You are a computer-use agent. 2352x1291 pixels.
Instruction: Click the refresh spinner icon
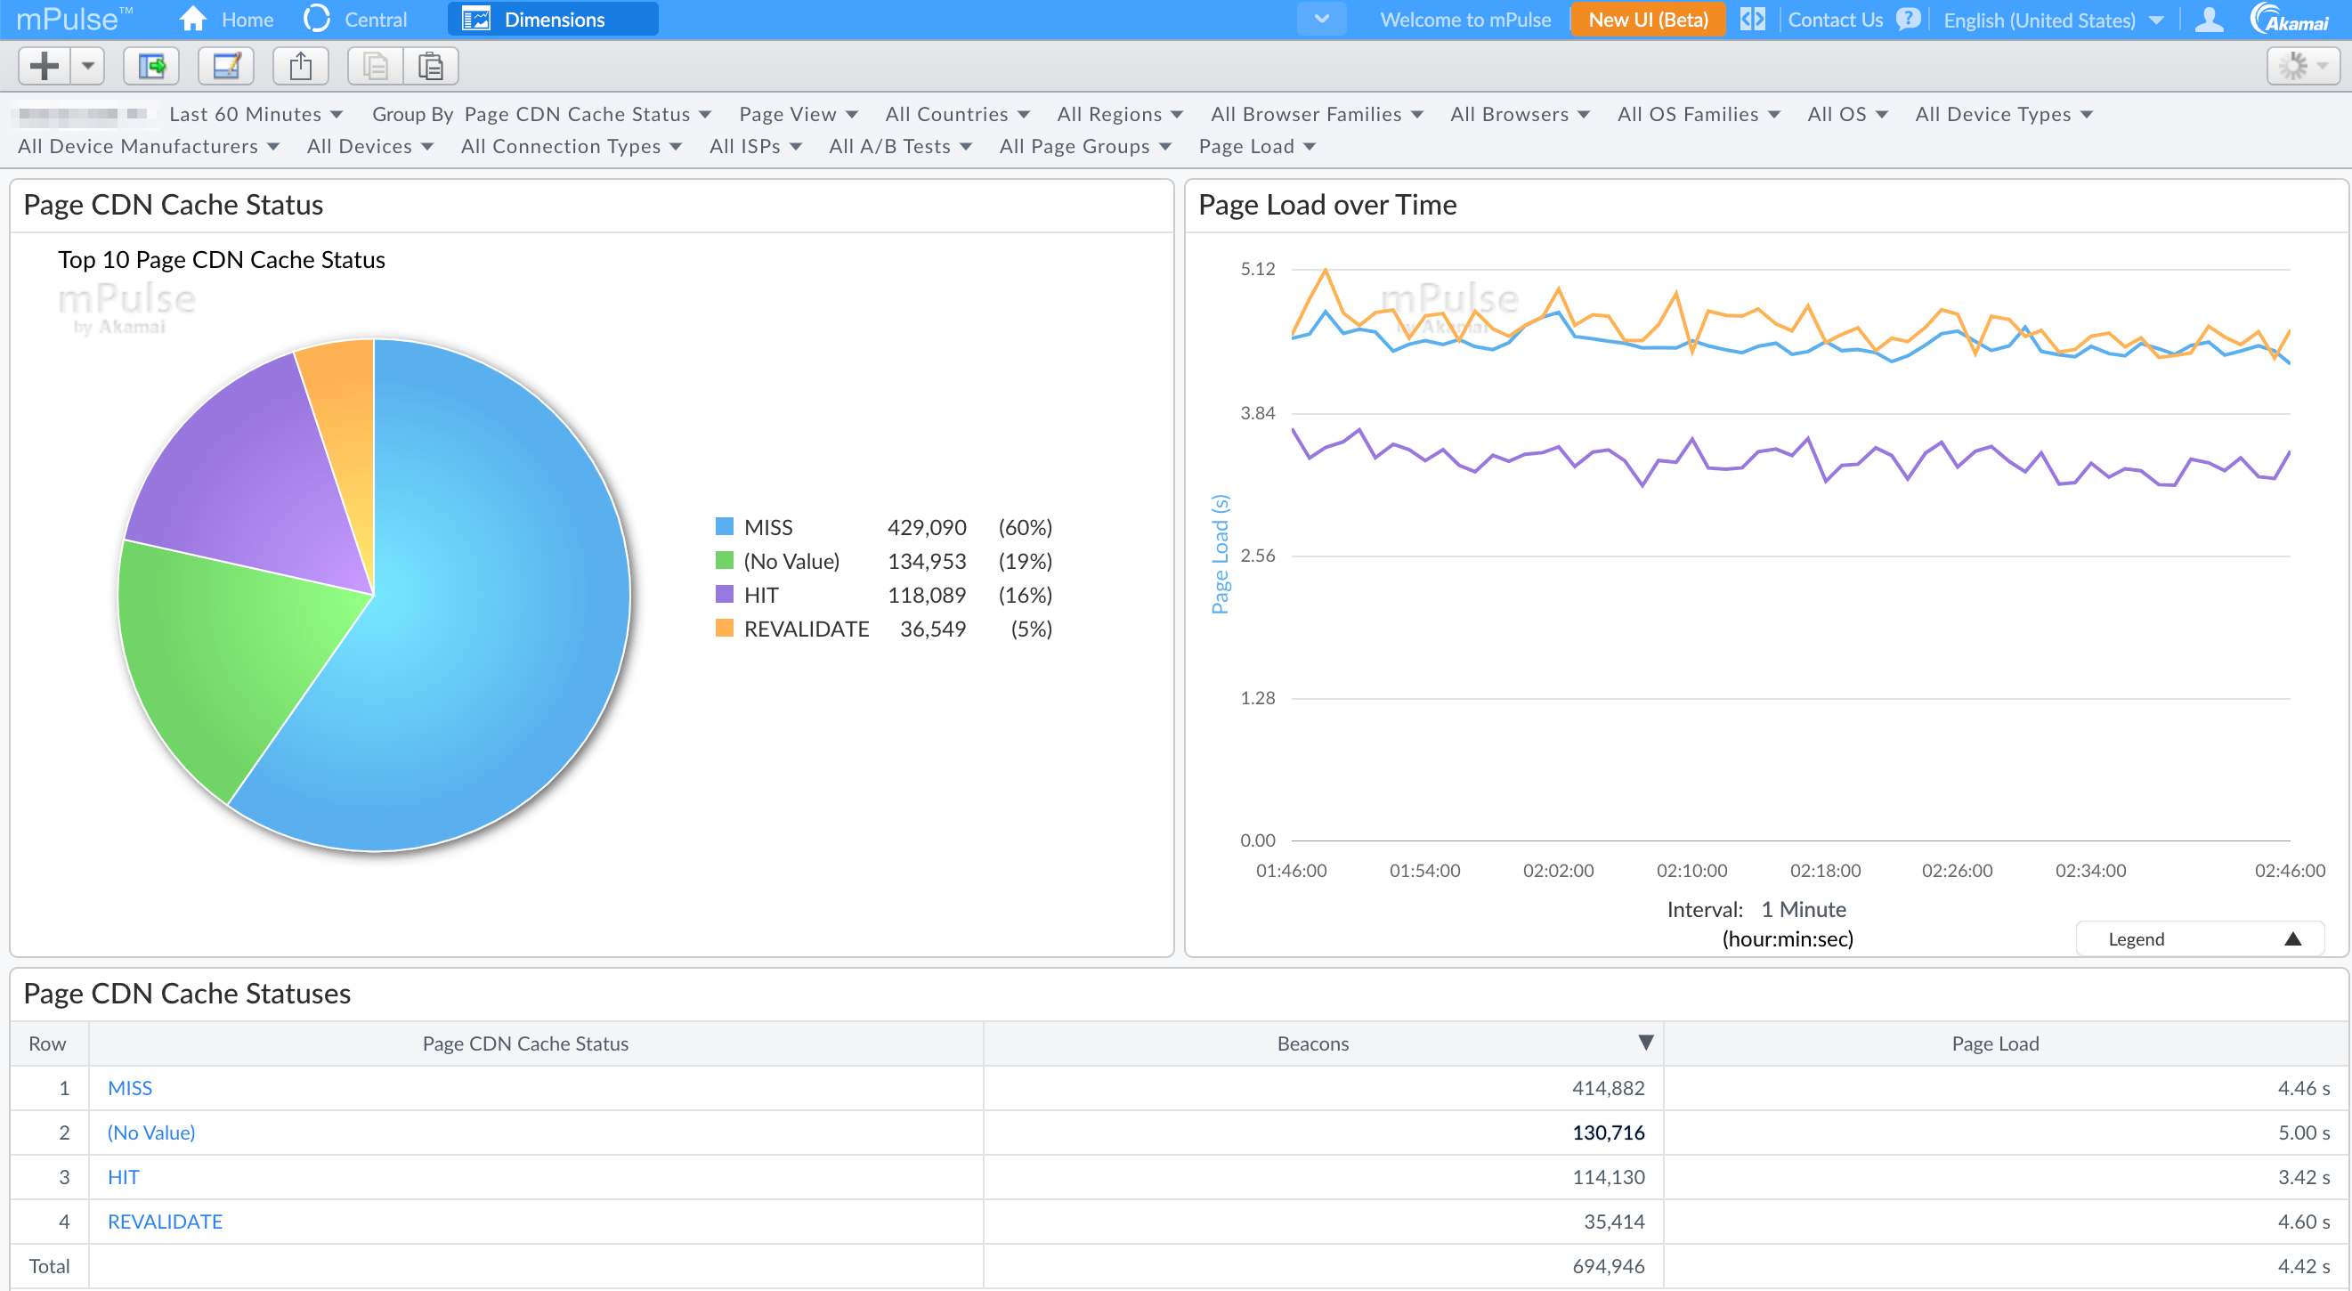(x=2295, y=65)
